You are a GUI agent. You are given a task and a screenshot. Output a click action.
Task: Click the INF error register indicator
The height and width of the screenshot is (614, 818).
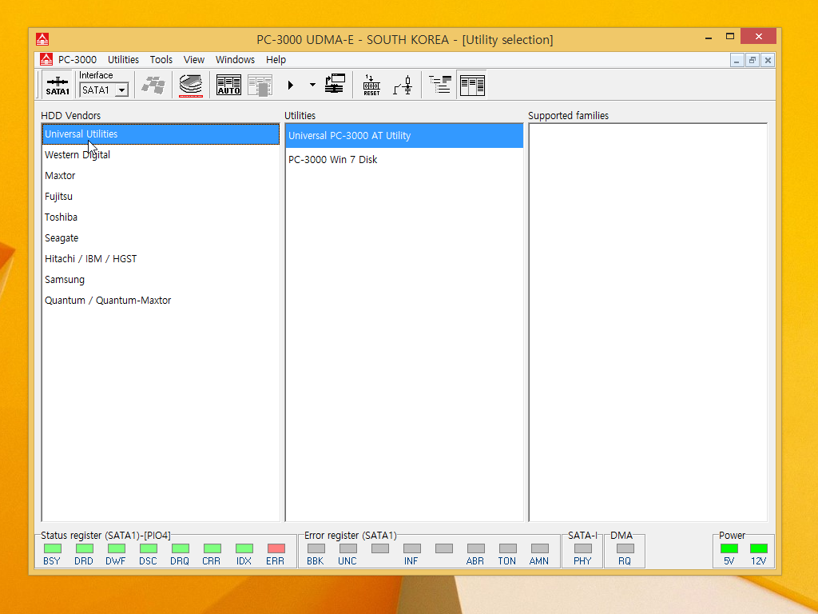(412, 548)
